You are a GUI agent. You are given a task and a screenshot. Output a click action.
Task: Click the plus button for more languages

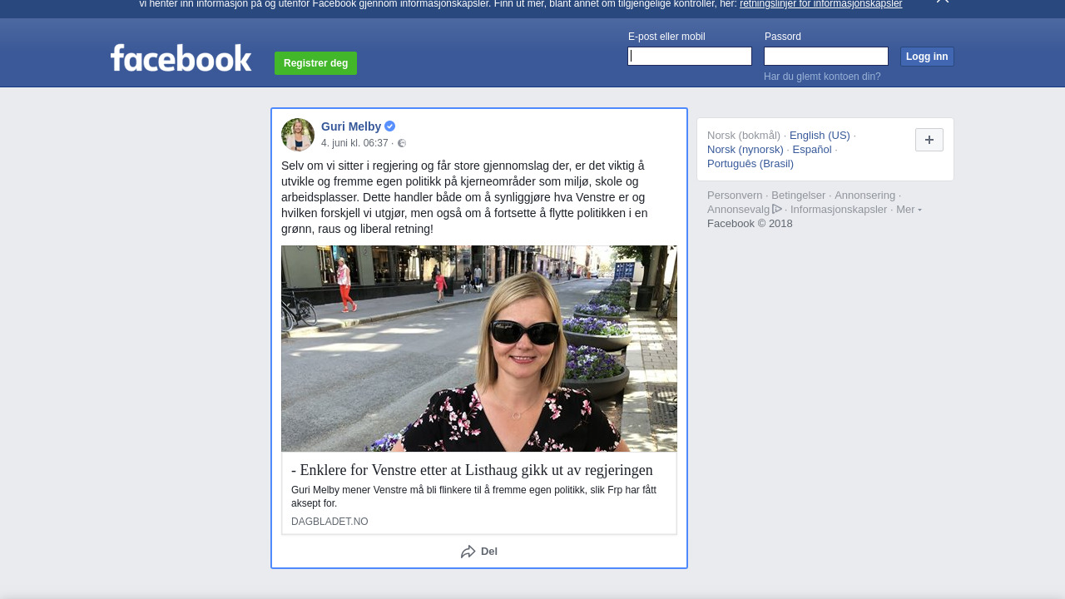coord(929,140)
